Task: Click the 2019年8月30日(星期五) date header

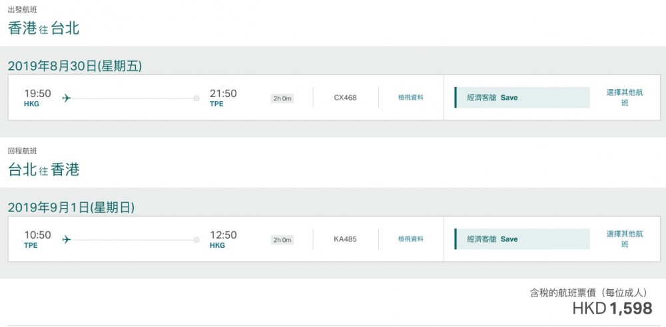Action: tap(75, 66)
